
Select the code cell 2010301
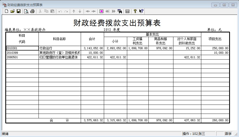coord(22,48)
